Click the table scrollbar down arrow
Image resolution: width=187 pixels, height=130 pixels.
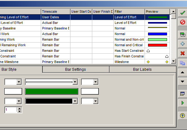pos(173,61)
